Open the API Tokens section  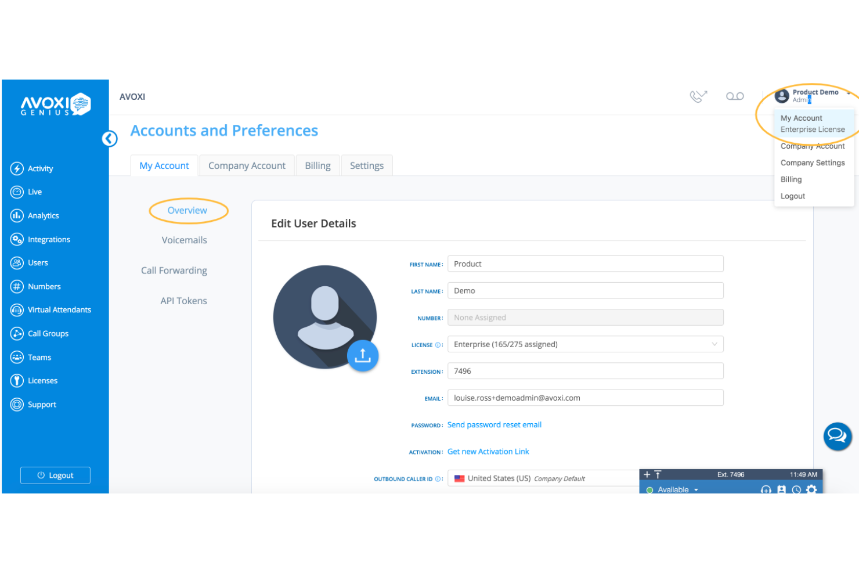coord(183,301)
